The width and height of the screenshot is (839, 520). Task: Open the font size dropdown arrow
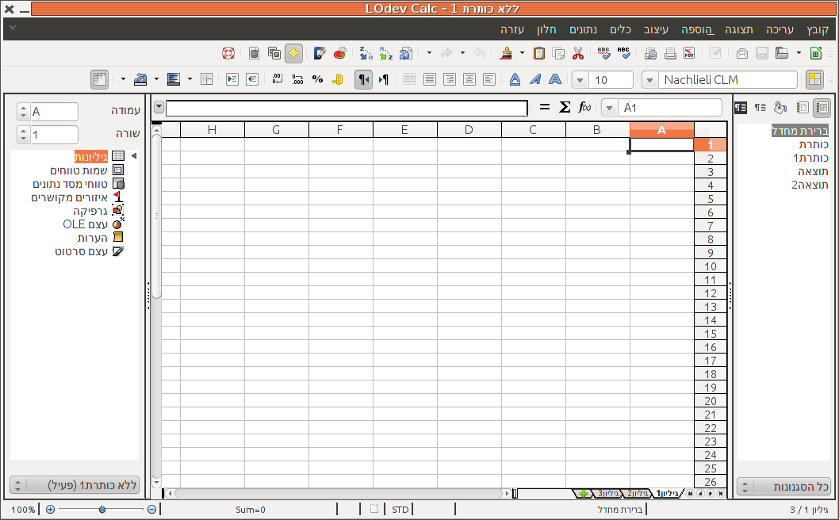[580, 80]
